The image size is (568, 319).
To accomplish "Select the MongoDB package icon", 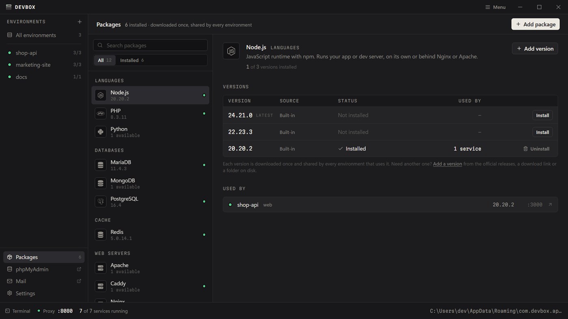I will (x=101, y=183).
